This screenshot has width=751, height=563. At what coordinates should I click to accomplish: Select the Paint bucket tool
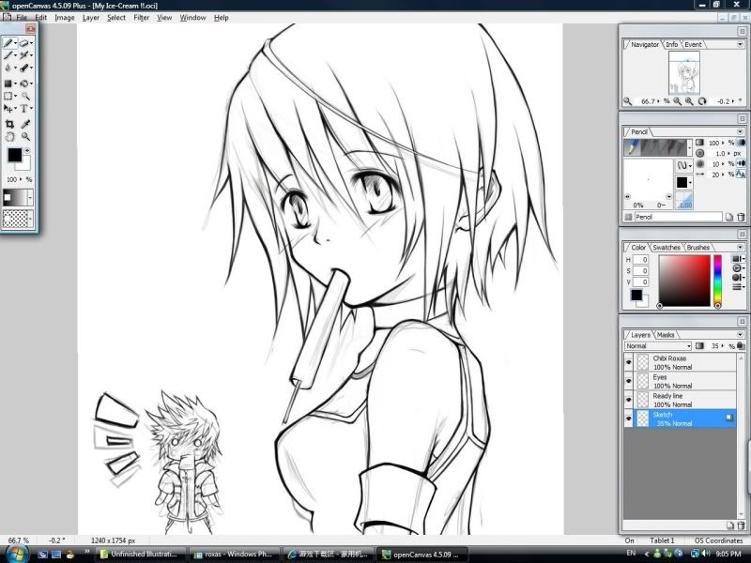(24, 84)
